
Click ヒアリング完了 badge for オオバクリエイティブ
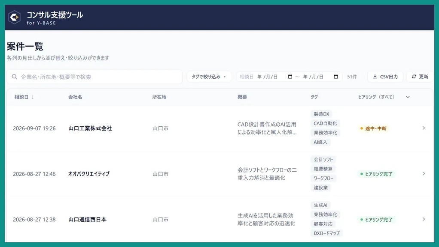pyautogui.click(x=376, y=174)
